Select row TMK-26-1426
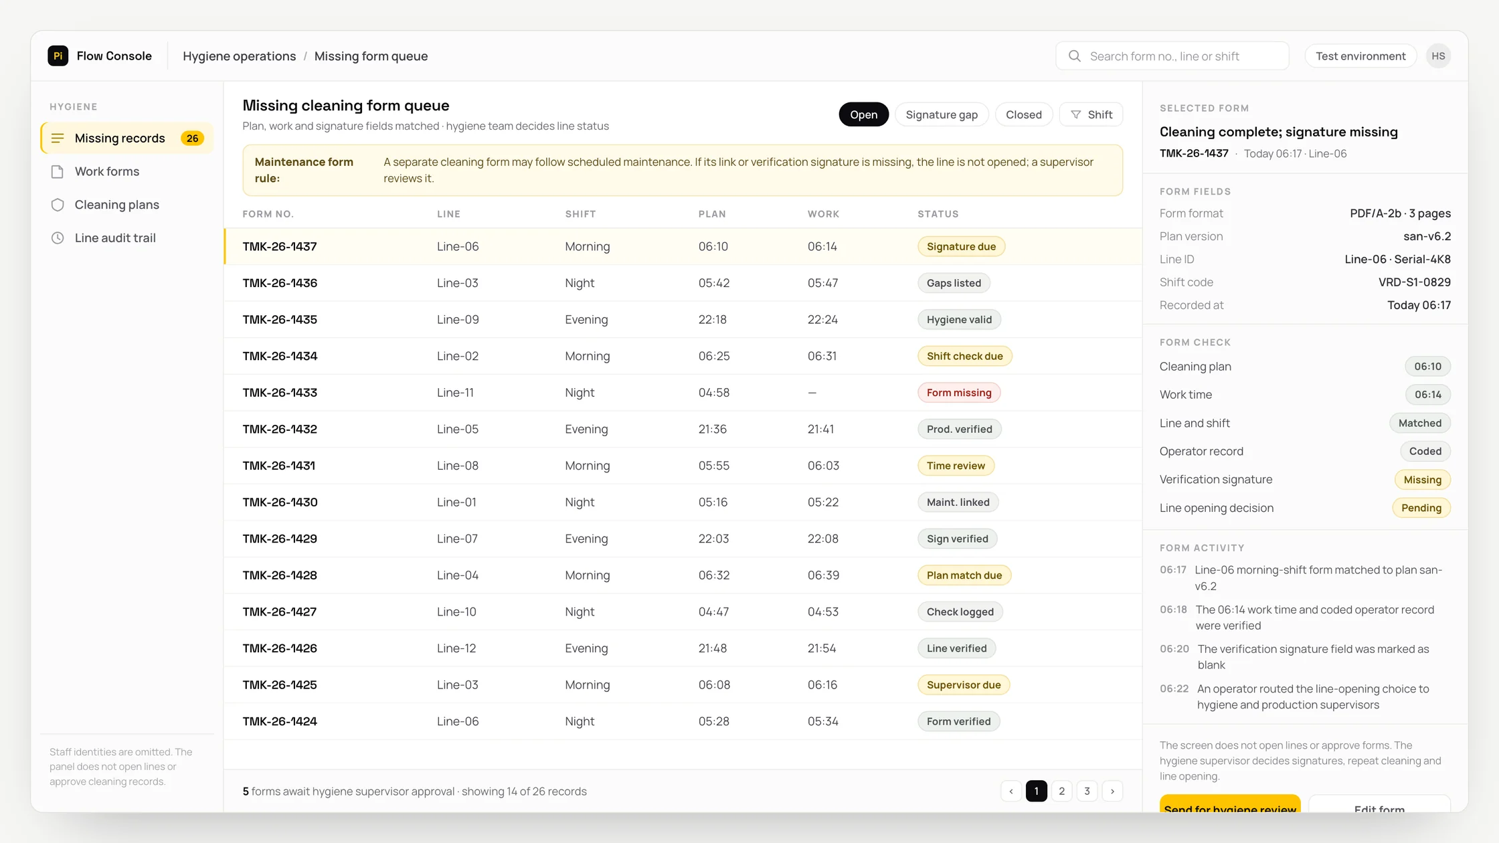The image size is (1499, 843). coord(683,648)
